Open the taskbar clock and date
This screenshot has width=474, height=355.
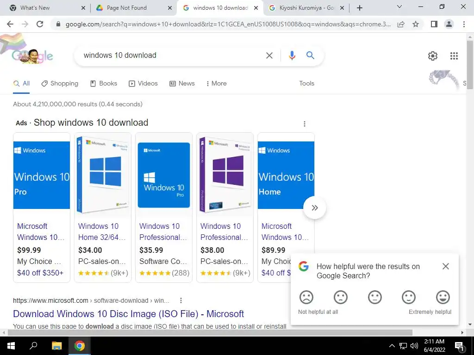coord(434,346)
